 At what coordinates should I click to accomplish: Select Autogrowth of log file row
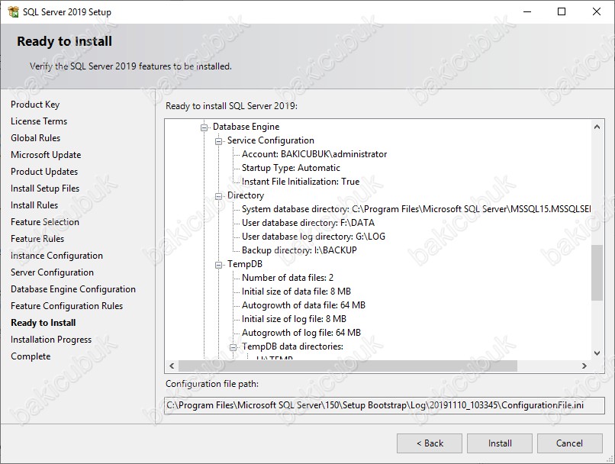point(301,333)
